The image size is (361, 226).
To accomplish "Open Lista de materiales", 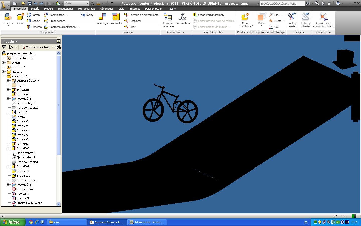I will pyautogui.click(x=168, y=20).
